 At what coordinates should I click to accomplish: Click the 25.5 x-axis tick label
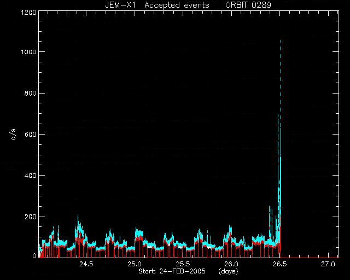(x=183, y=264)
